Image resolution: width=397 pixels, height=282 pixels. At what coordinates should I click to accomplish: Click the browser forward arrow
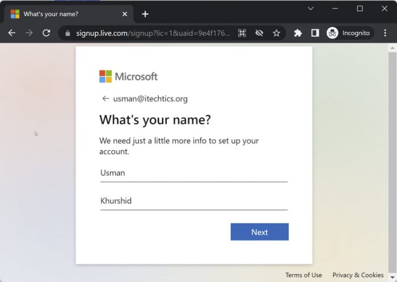[x=29, y=33]
